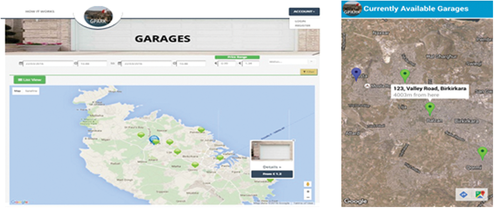Click the garage thumbnail in map popup
The width and height of the screenshot is (494, 208).
272,151
